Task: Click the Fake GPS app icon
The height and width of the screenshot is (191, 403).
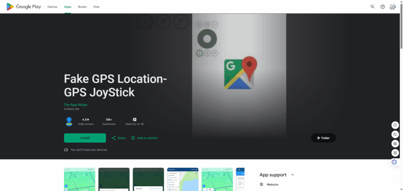Action: (x=69, y=121)
